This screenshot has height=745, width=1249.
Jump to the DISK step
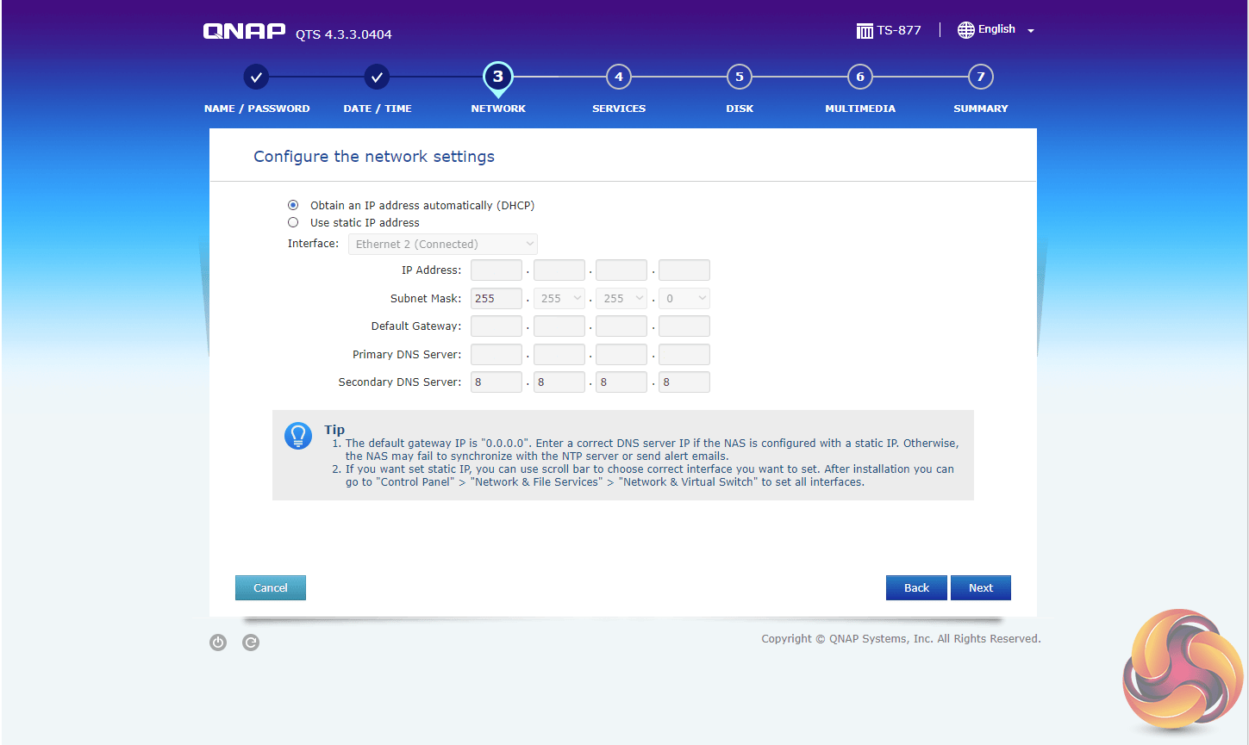(740, 109)
